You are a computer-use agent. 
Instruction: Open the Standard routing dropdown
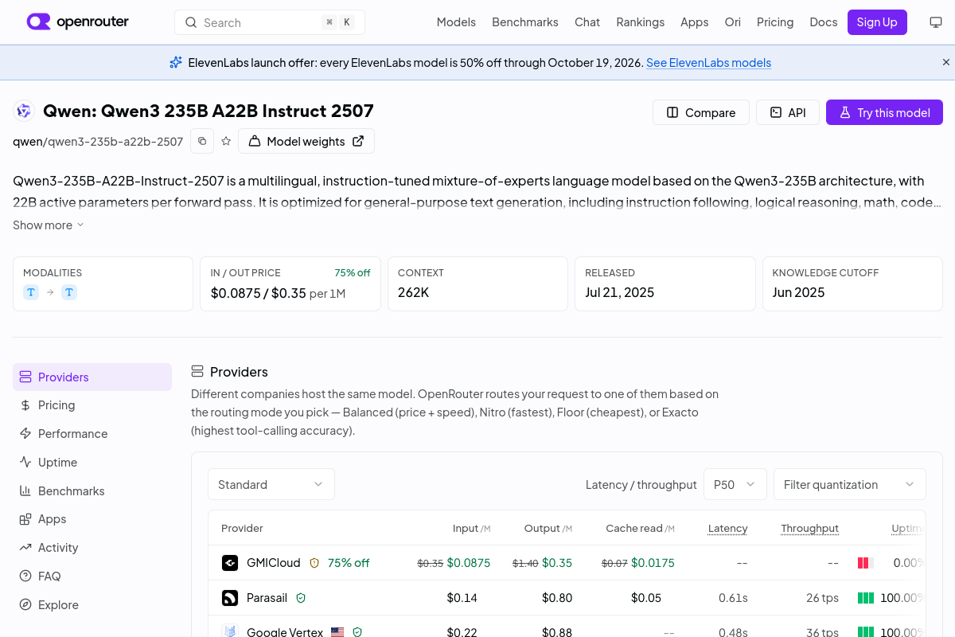click(271, 484)
